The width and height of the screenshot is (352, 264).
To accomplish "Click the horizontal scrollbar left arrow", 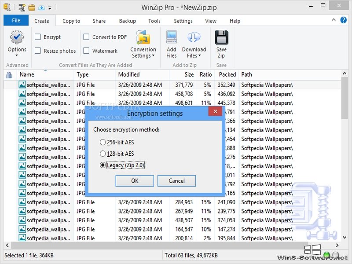I will (x=7, y=245).
